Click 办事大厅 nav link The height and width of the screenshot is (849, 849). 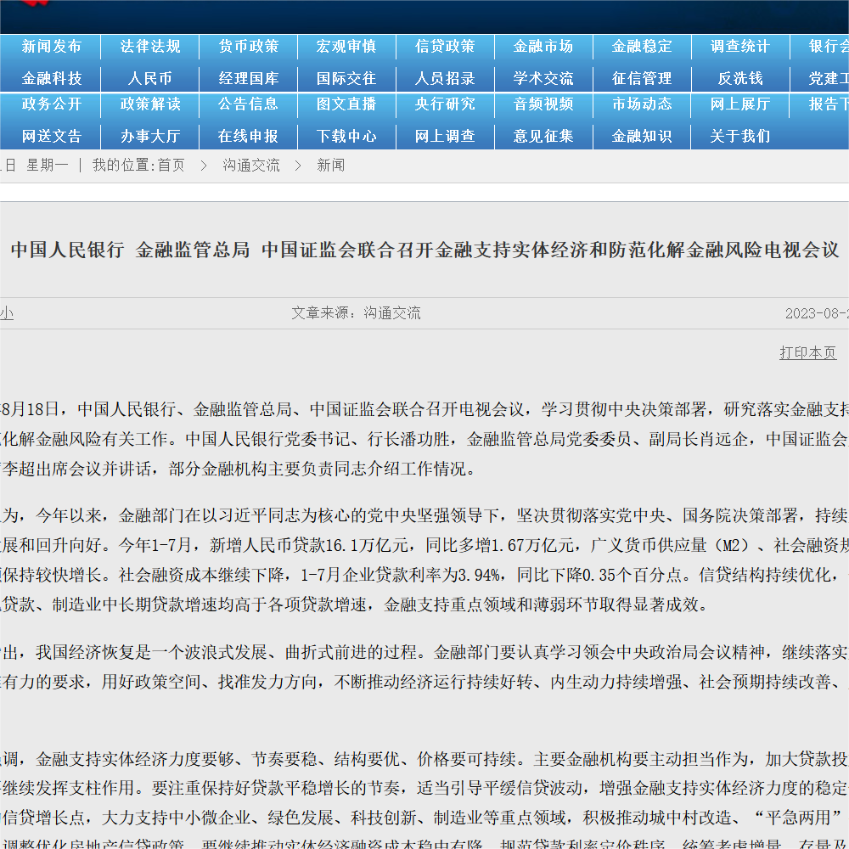[150, 136]
